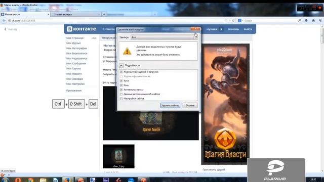Click 'музыка' in VK header
Image resolution: width=324 pixels, height=182 pixels.
tap(212, 29)
